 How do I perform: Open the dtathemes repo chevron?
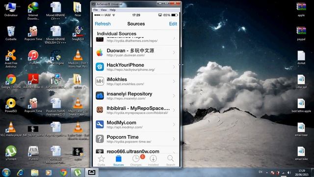coord(174,38)
